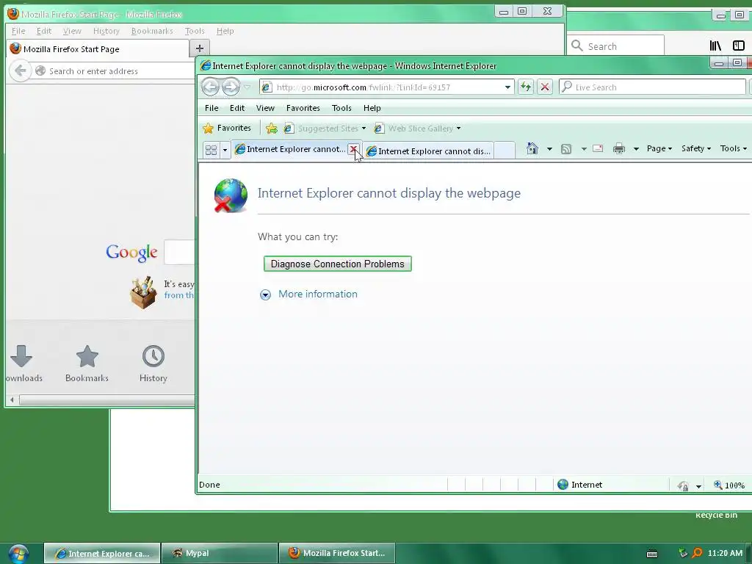Click the taskbar clock 11:20 AM
Image resolution: width=752 pixels, height=564 pixels.
[725, 553]
